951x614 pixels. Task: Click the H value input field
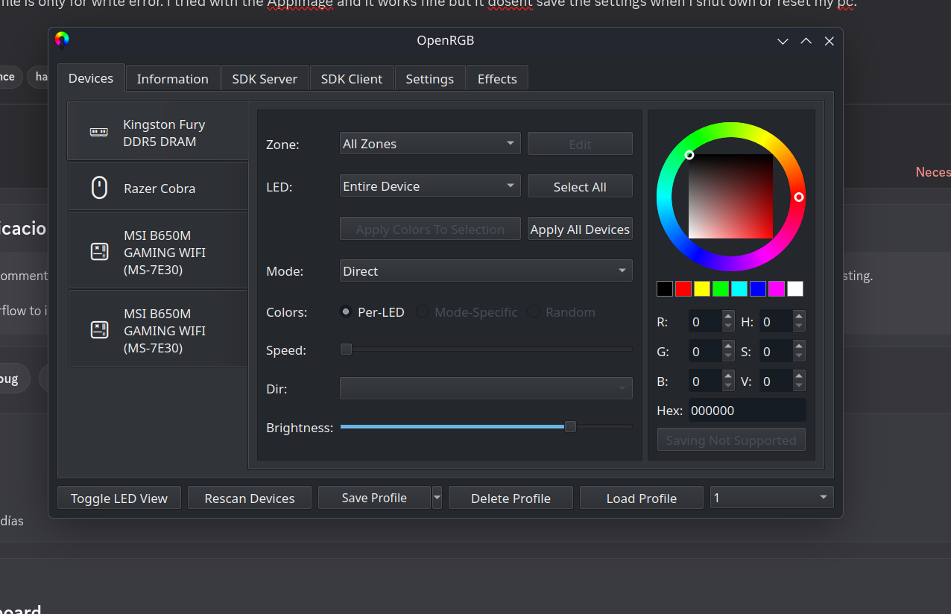click(x=776, y=322)
